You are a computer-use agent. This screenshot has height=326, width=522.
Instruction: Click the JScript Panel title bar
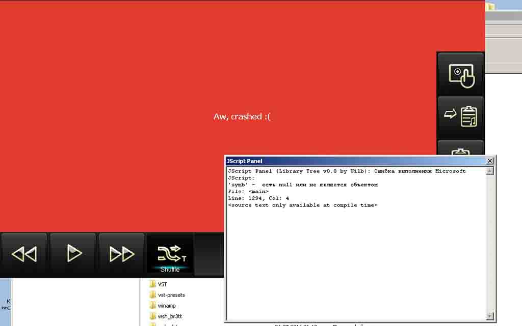point(352,161)
